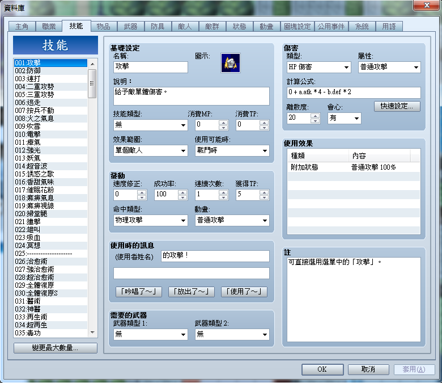Increase the 離散度 spinner value
Screen dimensions: 442x383
pos(315,115)
